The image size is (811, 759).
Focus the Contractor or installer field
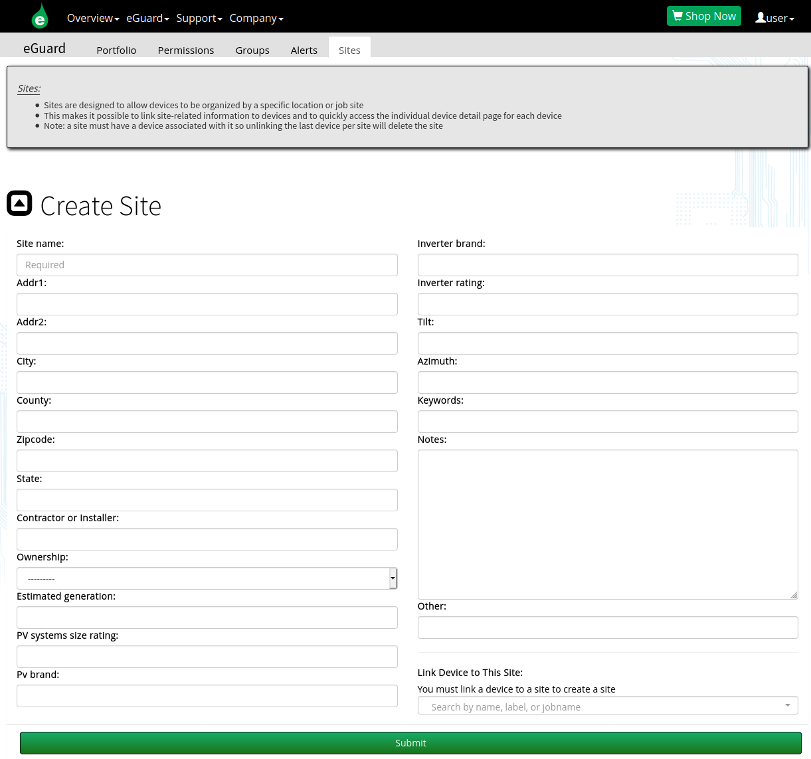point(207,539)
